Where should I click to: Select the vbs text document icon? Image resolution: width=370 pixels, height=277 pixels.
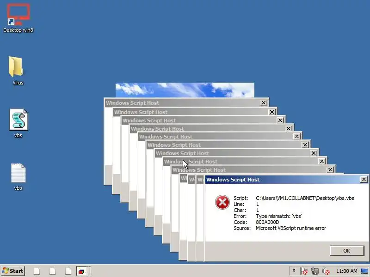coord(18,177)
